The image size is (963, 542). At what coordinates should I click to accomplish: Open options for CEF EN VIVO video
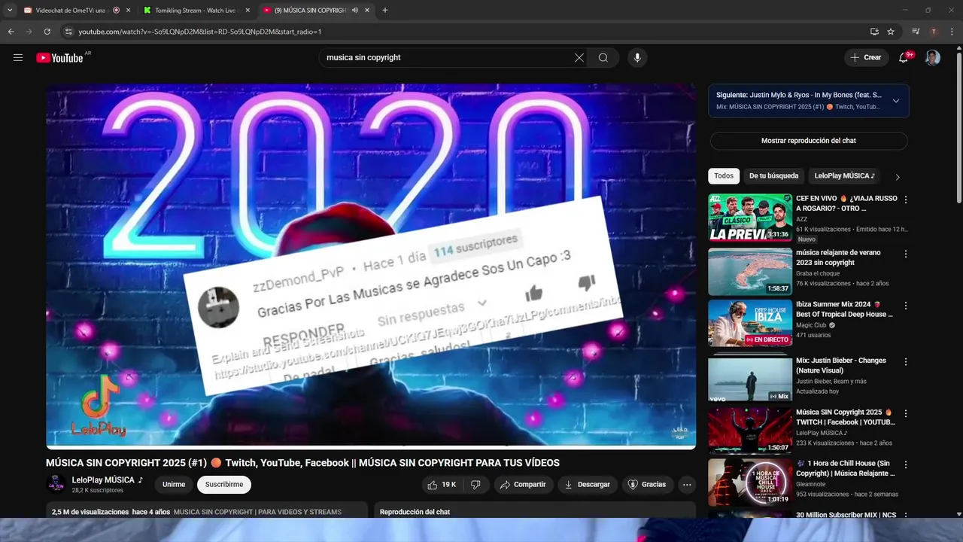[x=906, y=199]
